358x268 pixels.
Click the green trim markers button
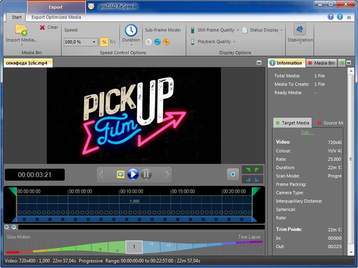(252, 170)
